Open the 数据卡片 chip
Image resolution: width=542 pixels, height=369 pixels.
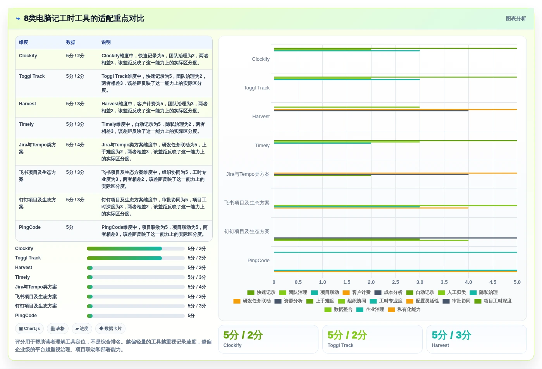pos(110,328)
